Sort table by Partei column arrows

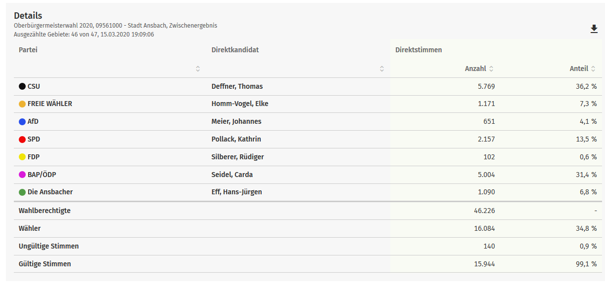click(x=198, y=69)
